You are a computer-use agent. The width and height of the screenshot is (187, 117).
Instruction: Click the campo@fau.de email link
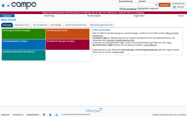[x=150, y=45]
